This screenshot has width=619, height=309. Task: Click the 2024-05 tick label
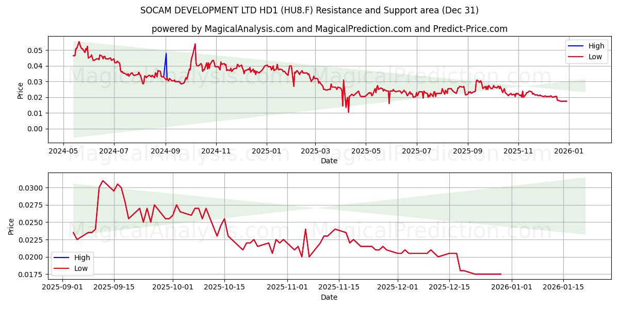(63, 151)
